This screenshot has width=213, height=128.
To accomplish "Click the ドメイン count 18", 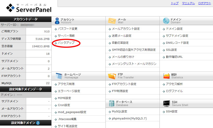I will 48,54.
